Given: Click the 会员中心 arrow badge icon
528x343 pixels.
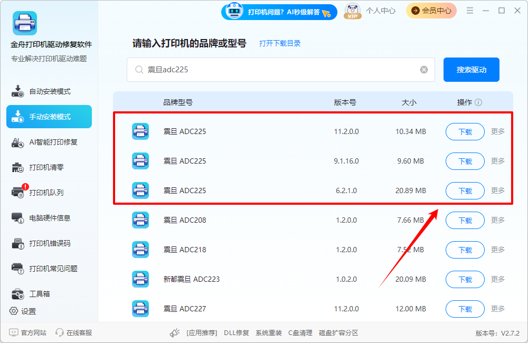Looking at the screenshot, I should point(416,11).
